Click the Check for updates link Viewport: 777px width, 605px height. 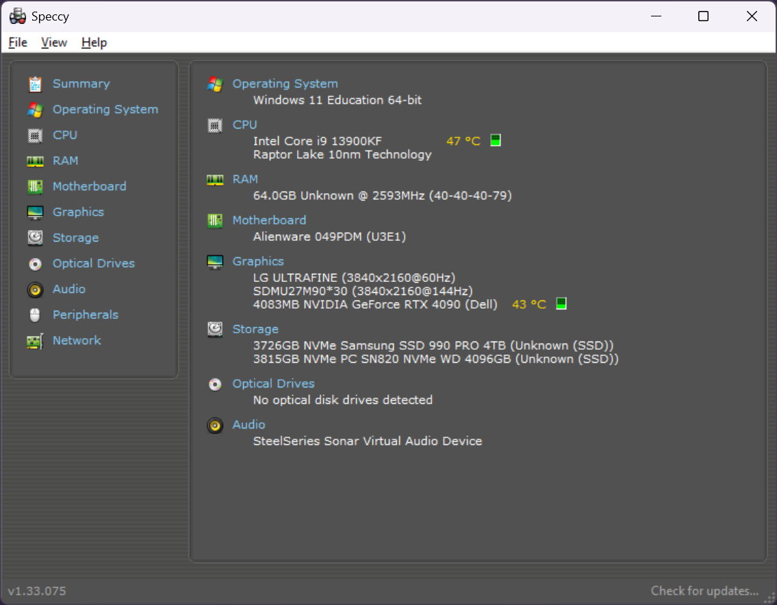[x=704, y=591]
